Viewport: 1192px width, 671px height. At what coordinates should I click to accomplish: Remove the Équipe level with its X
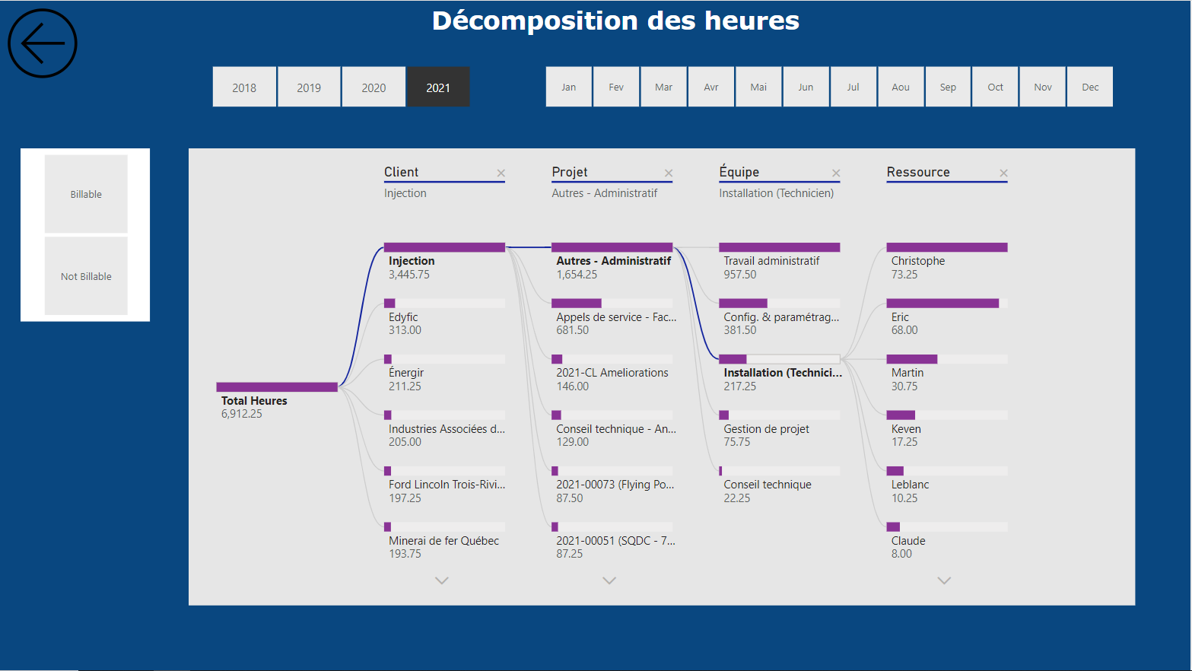tap(835, 173)
